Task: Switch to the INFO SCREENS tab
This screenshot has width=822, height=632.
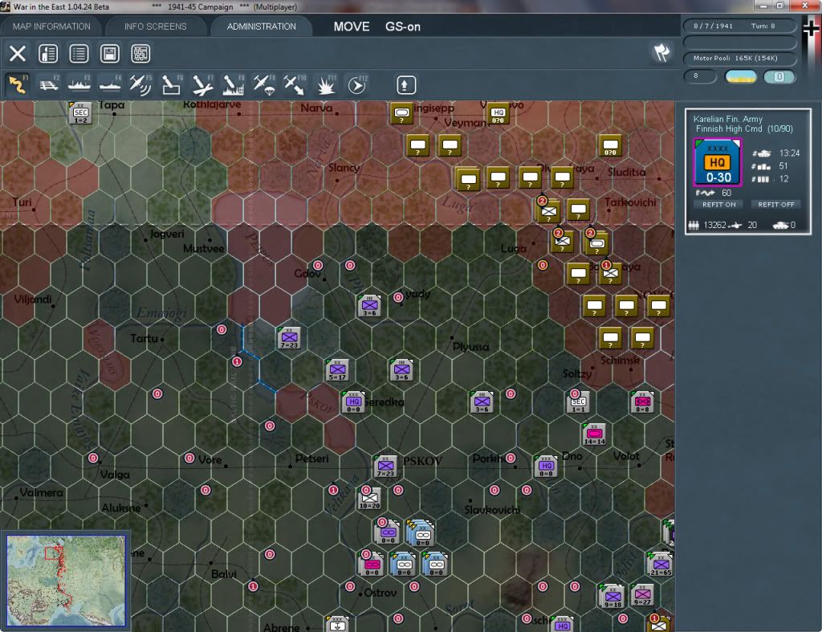Action: coord(155,27)
